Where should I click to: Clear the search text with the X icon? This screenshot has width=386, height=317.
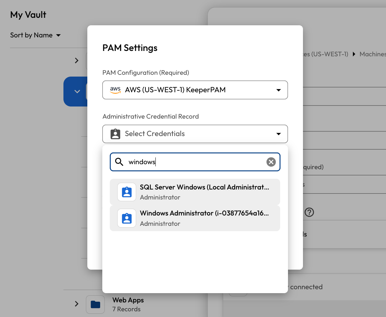271,162
